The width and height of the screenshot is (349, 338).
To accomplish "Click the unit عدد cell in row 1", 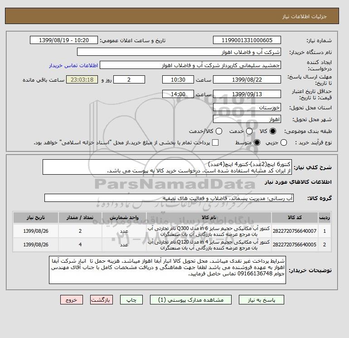I will tap(124, 231).
